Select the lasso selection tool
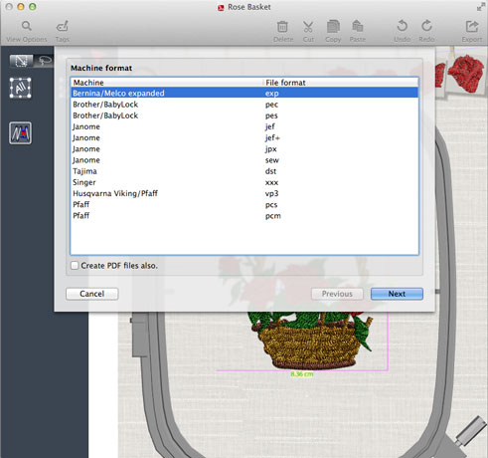The width and height of the screenshot is (488, 458). click(x=45, y=61)
